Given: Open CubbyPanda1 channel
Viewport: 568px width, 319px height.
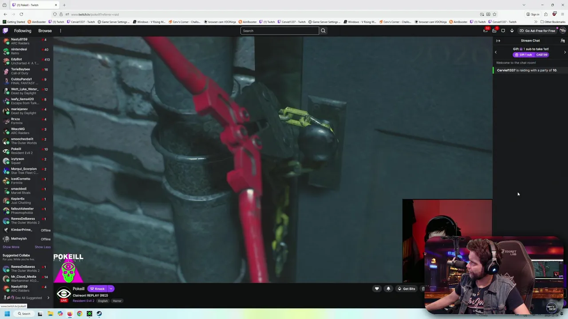Looking at the screenshot, I should point(27,81).
